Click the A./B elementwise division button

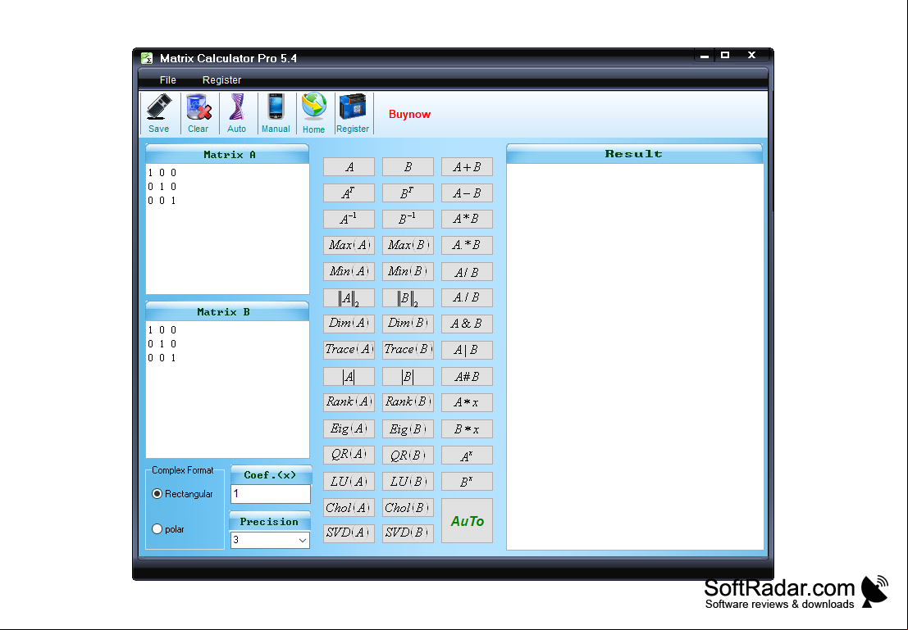point(467,297)
